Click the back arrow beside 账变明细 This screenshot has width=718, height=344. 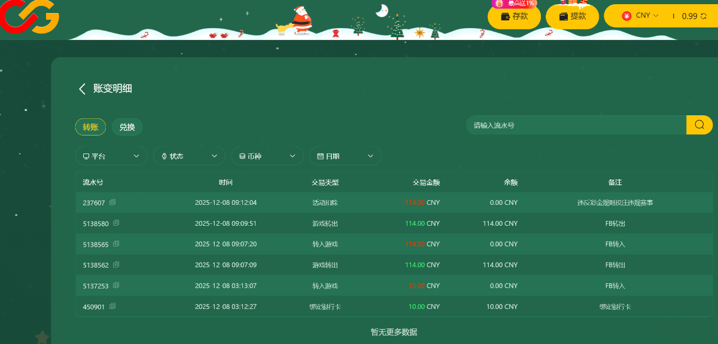pyautogui.click(x=83, y=89)
